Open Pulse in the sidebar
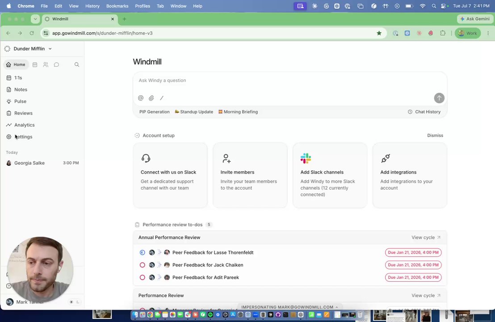495x322 pixels. coord(42,102)
